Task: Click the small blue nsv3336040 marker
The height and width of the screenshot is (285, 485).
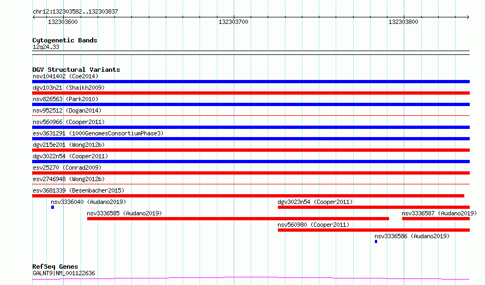Action: point(52,207)
